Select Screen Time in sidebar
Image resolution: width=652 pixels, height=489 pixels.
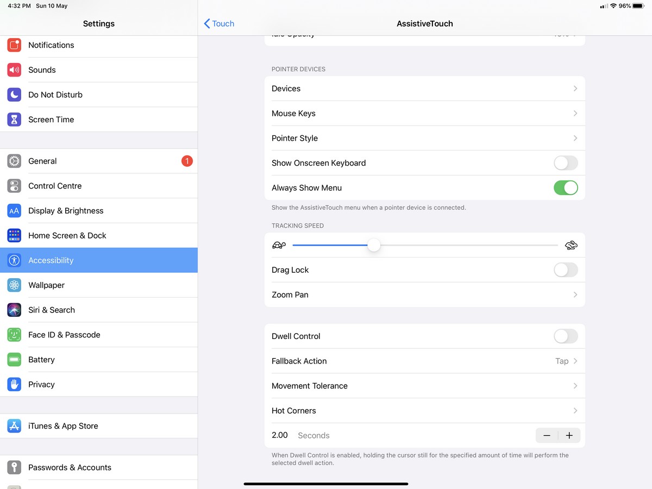[99, 120]
